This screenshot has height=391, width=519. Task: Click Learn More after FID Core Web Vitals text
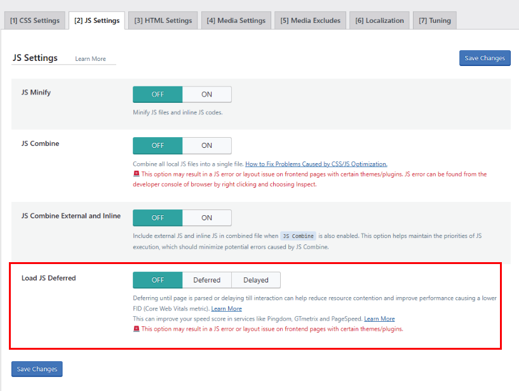coord(226,308)
